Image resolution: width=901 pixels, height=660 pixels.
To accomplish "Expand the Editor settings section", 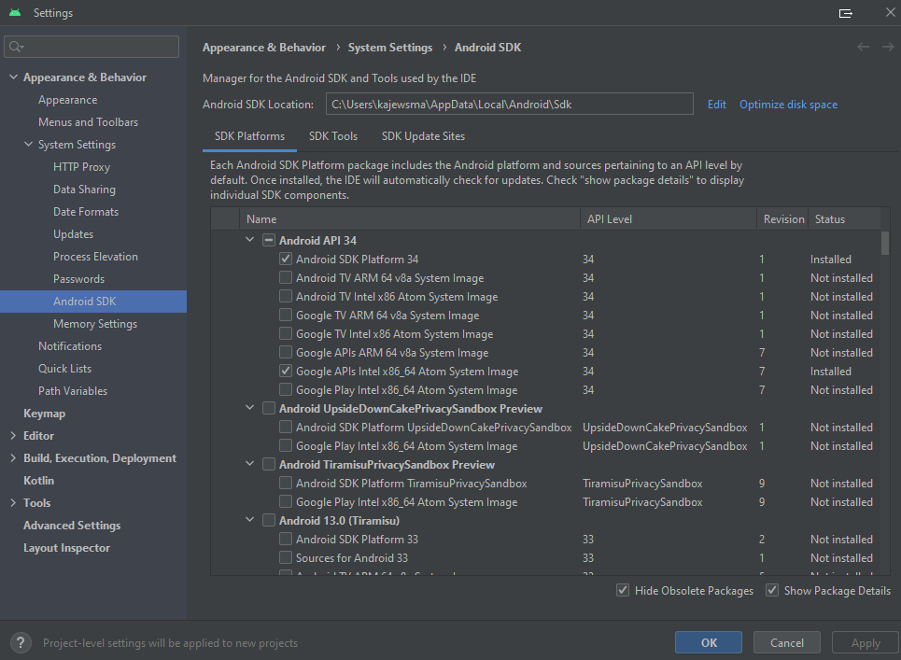I will click(x=12, y=436).
